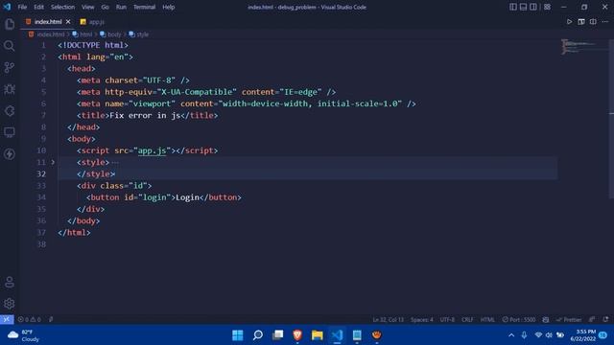Viewport: 614px width, 345px height.
Task: Click the Run code play icon
Action: pyautogui.click(x=569, y=22)
